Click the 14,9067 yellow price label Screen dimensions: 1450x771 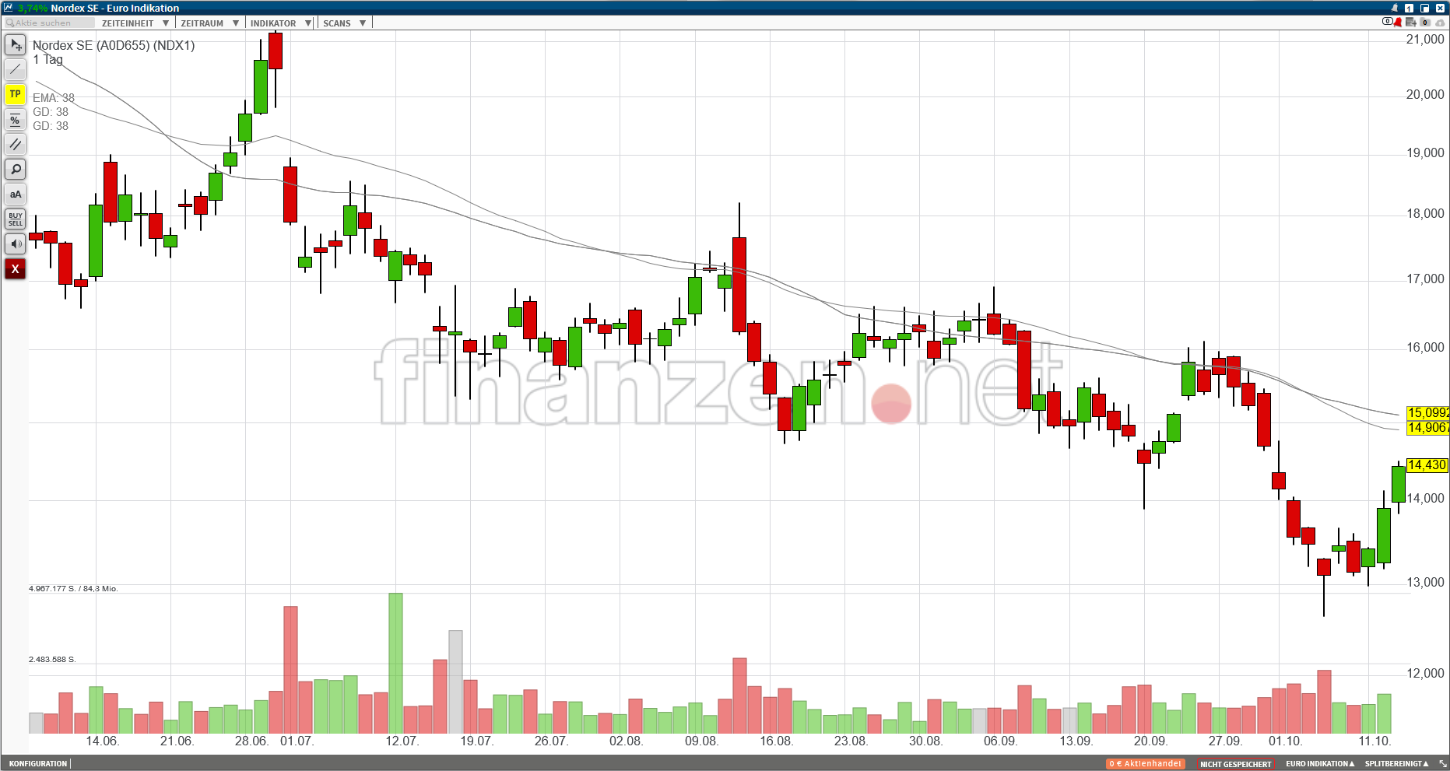pyautogui.click(x=1427, y=427)
